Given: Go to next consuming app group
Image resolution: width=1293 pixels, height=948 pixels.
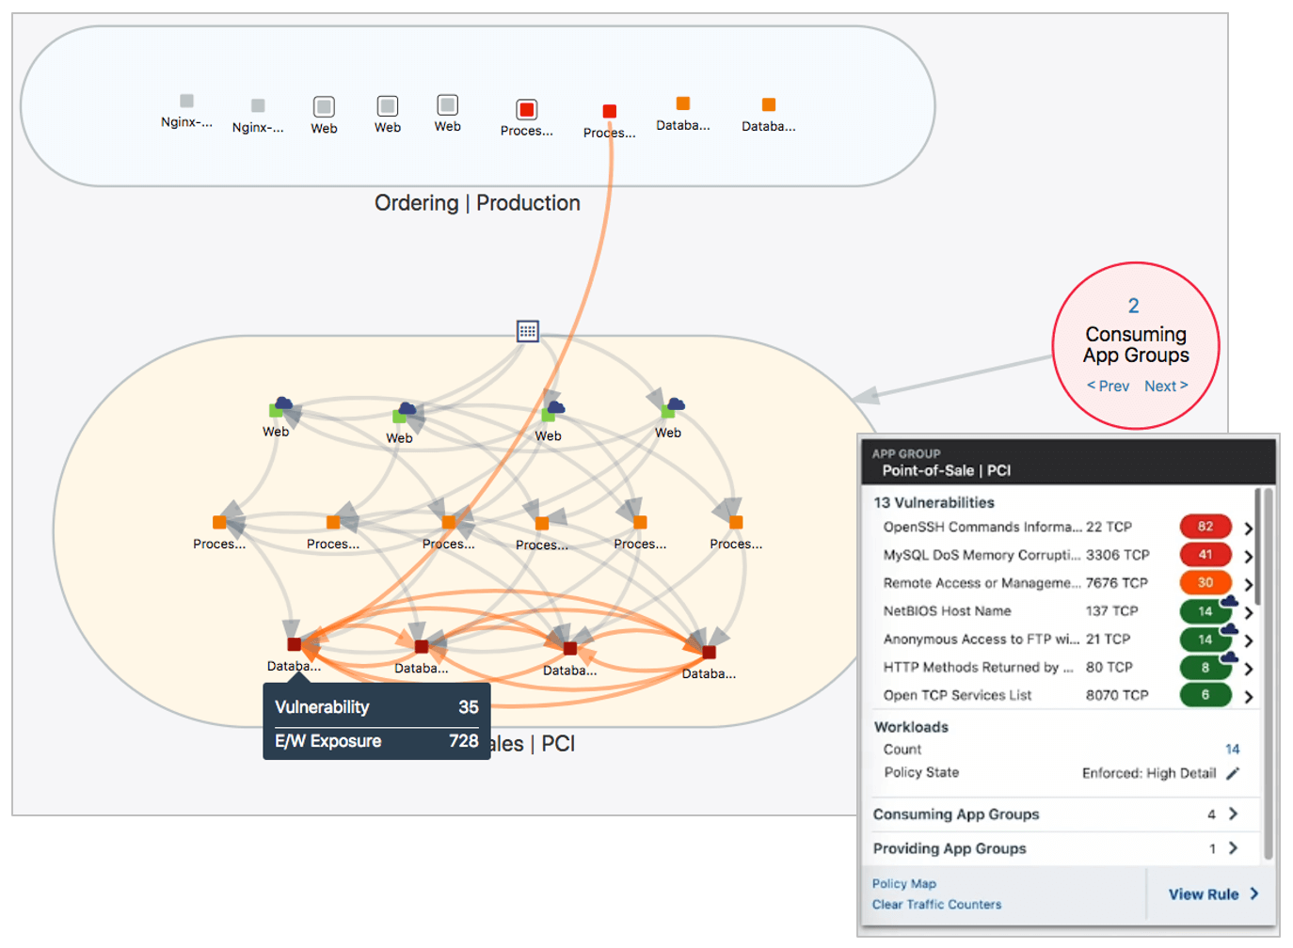Looking at the screenshot, I should click(1166, 387).
